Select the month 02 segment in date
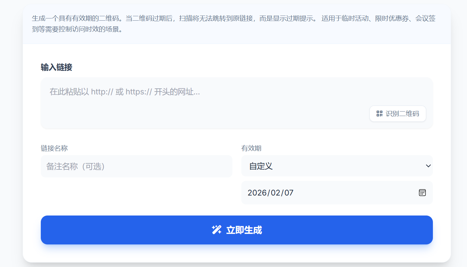The image size is (467, 267). coord(275,193)
